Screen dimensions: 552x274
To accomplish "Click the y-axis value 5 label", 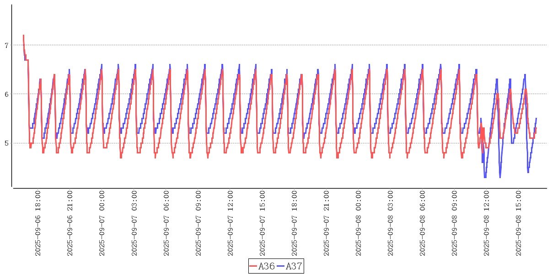I will [x=6, y=143].
